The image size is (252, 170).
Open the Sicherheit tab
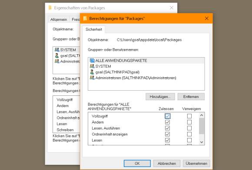click(x=94, y=29)
